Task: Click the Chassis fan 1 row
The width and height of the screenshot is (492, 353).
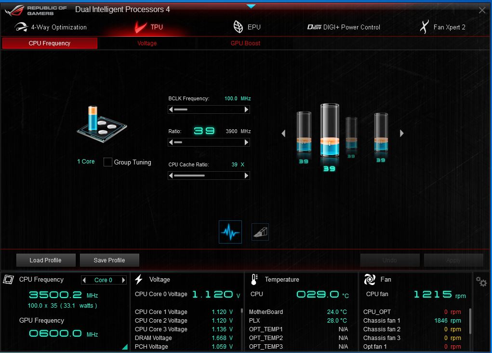Action: click(x=412, y=321)
